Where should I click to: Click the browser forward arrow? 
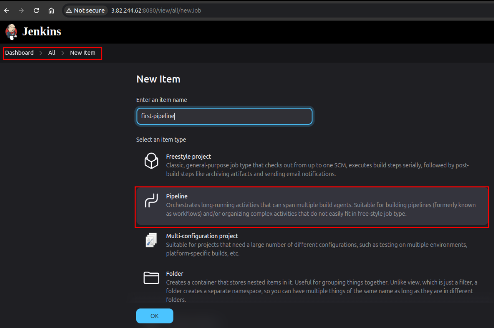[21, 11]
